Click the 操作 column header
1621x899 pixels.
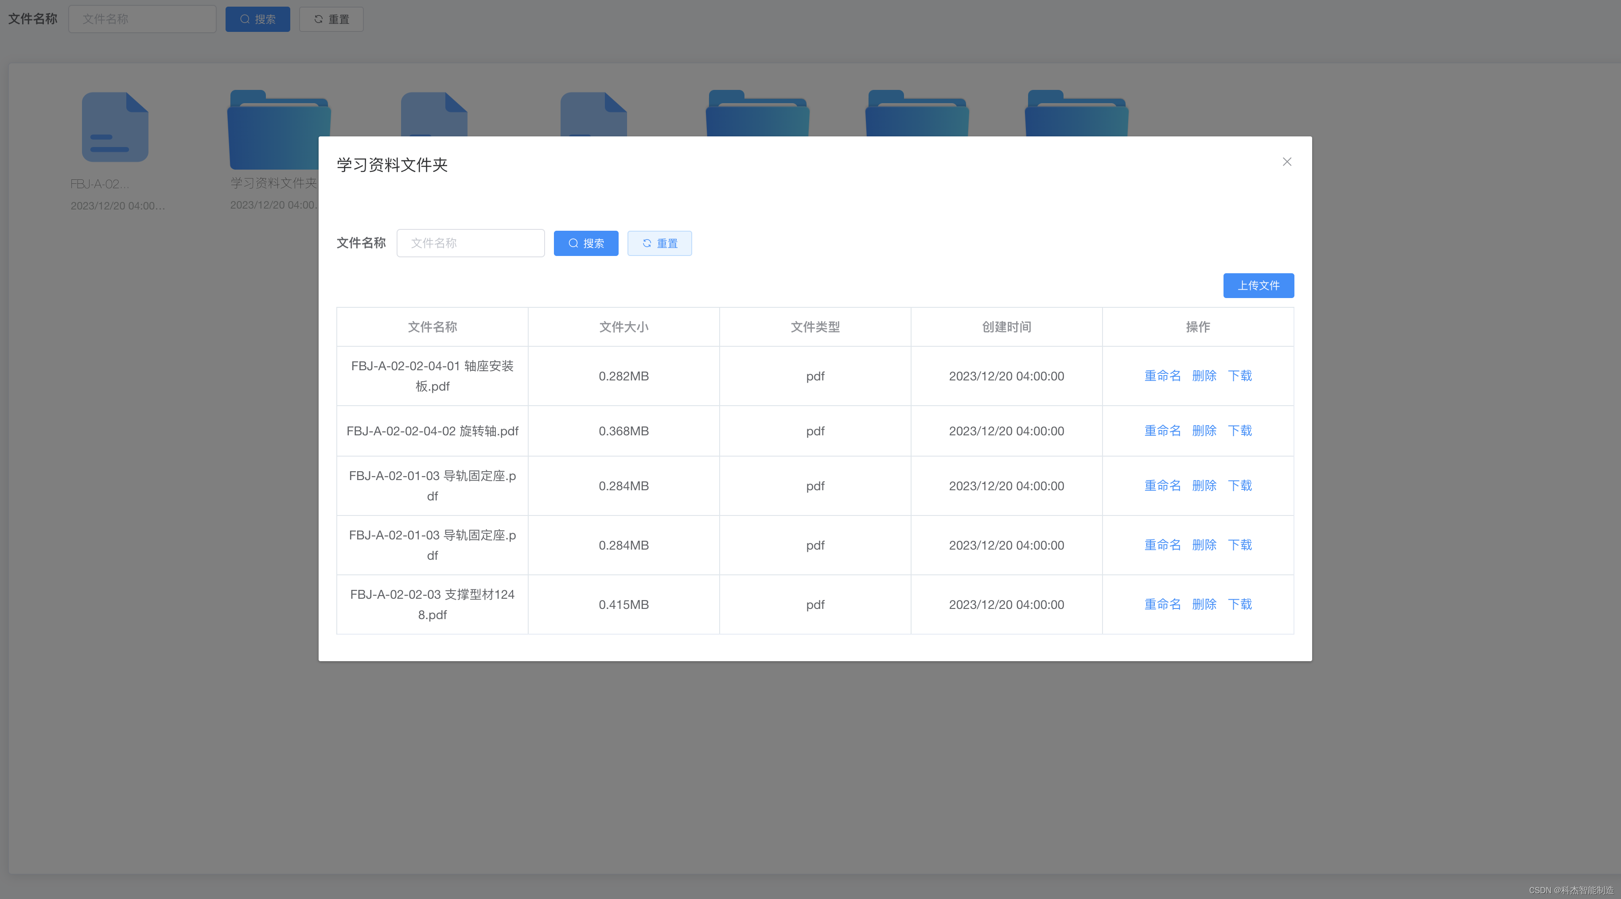(1197, 327)
